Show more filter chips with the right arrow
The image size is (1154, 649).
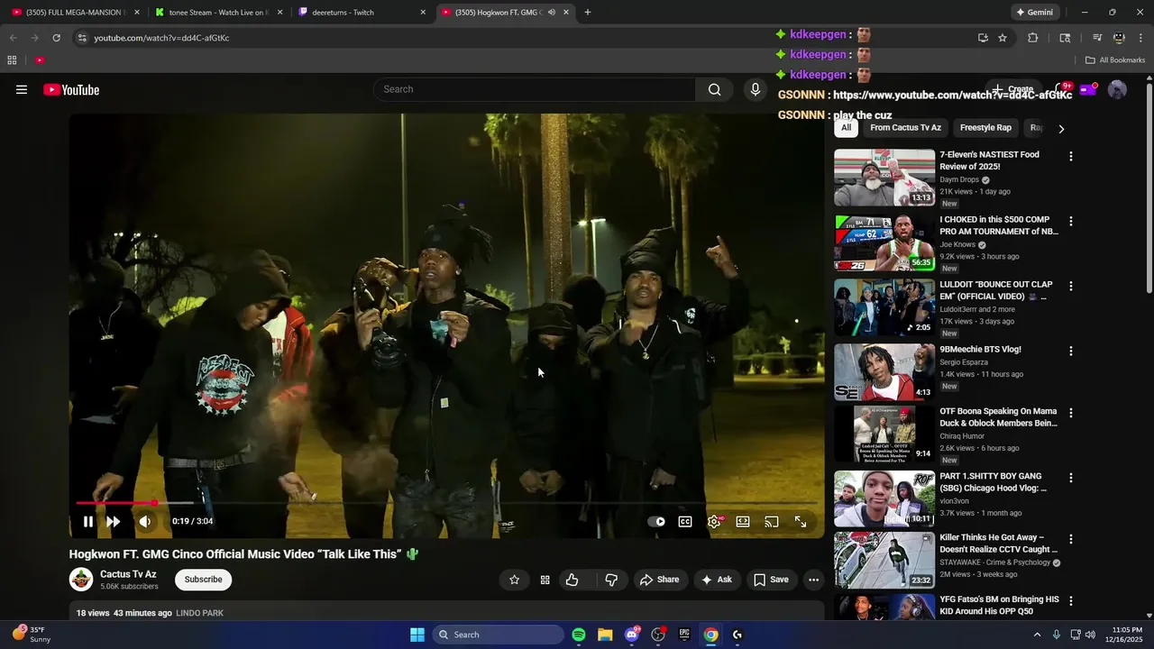[x=1061, y=129]
